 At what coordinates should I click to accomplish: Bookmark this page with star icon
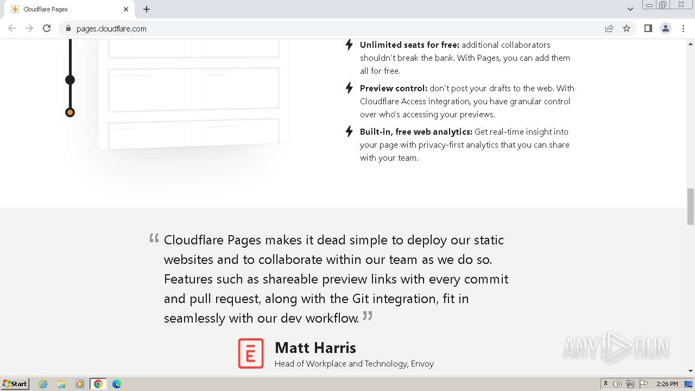627,28
